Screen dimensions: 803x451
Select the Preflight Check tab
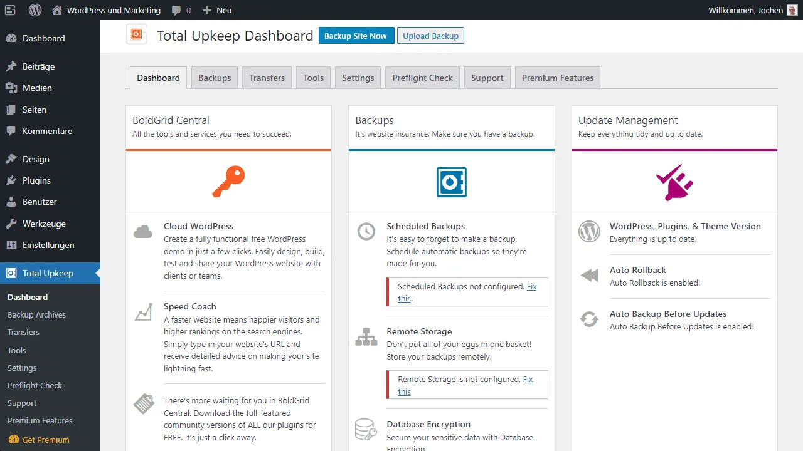(422, 78)
